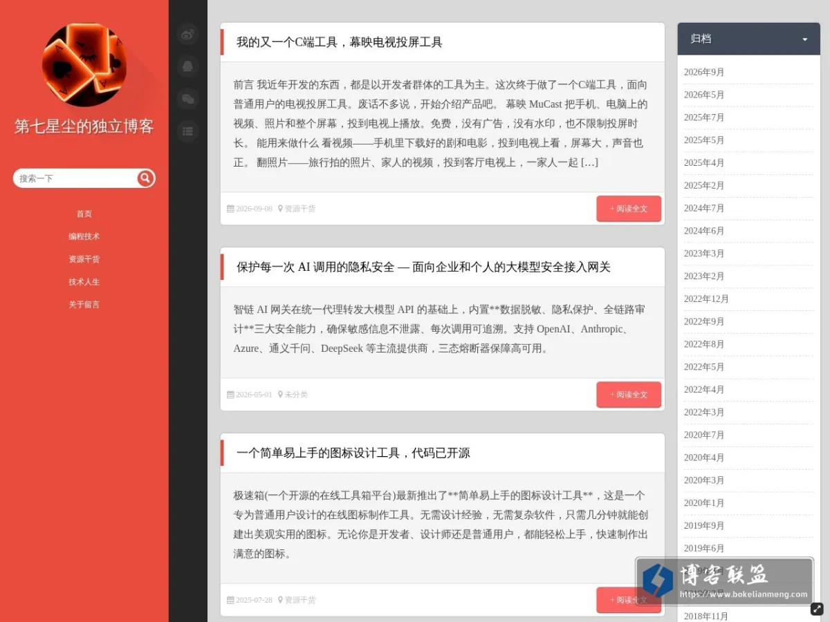Open archive 2022年9月
Viewport: 830px width, 622px height.
click(704, 321)
